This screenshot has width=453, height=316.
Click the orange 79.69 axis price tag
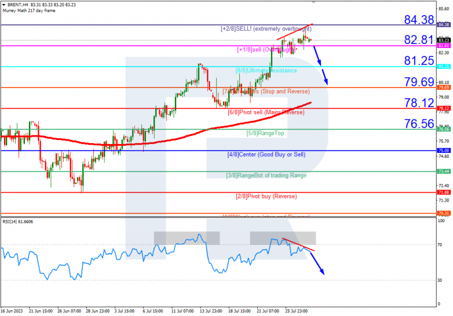tap(444, 87)
